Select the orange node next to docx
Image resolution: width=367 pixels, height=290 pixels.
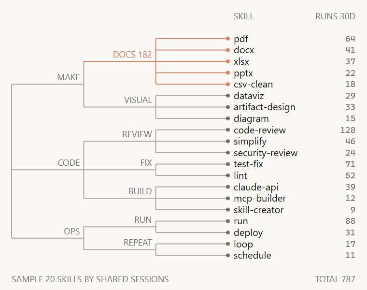click(228, 50)
